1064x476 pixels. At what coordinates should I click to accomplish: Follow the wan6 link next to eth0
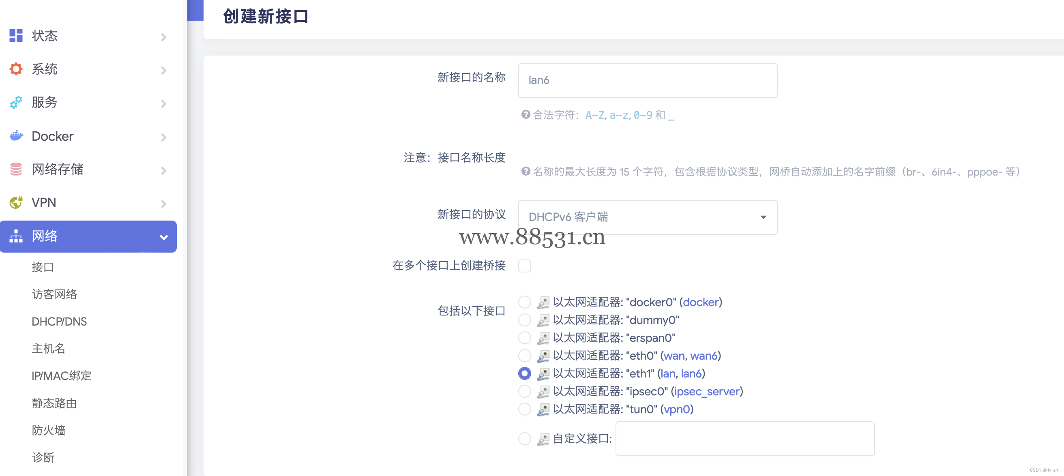coord(704,356)
